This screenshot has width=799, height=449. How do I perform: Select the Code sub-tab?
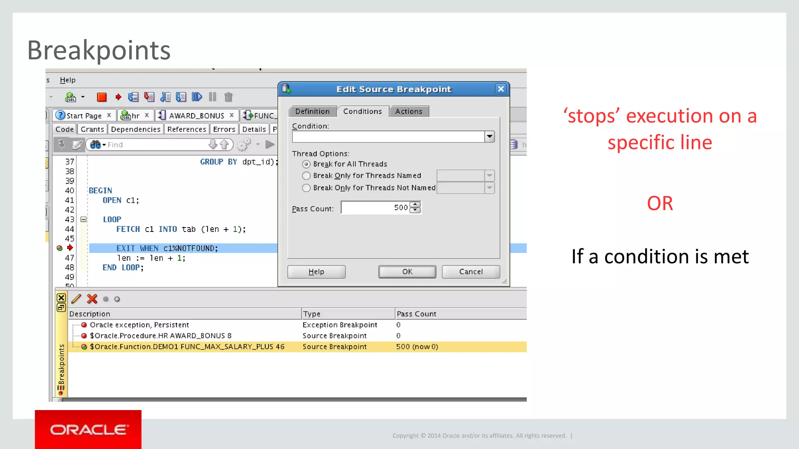click(x=64, y=129)
